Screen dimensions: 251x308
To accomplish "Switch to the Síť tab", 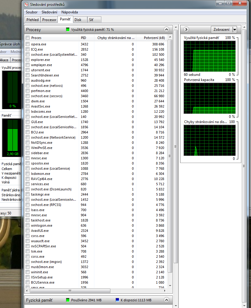I will [91, 19].
